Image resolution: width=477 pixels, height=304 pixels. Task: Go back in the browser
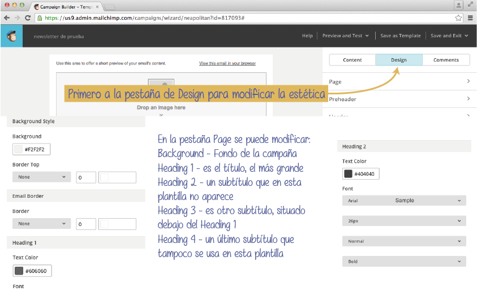pos(7,18)
